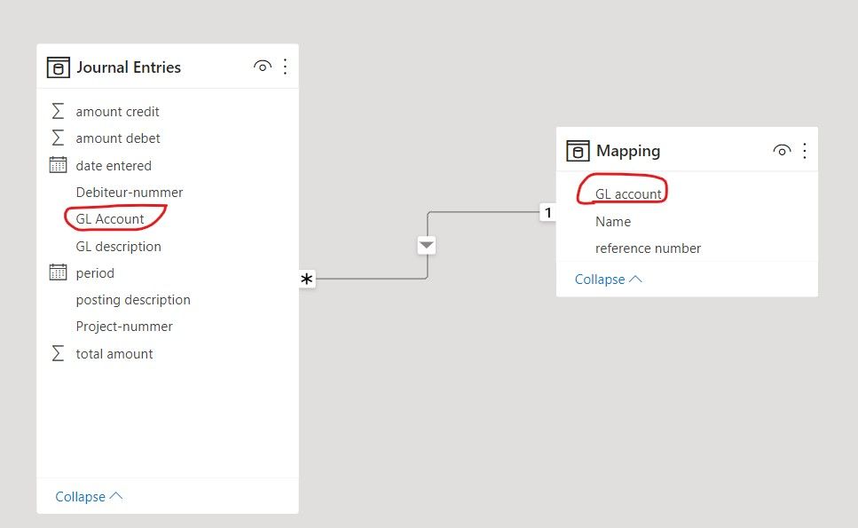Screen dimensions: 858x528
Task: Click sigma icon beside amount credit
Action: (x=58, y=111)
